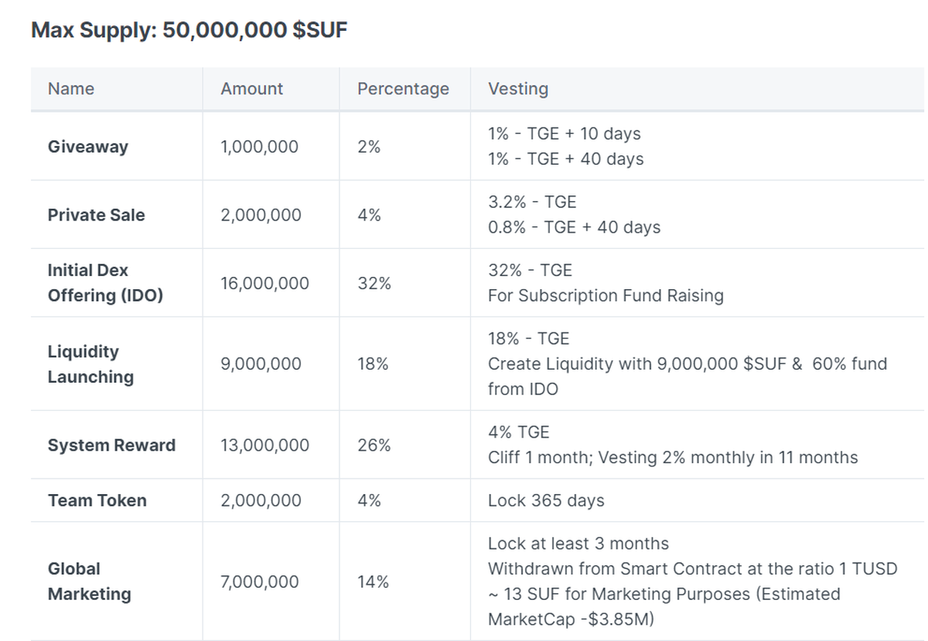Click the Name column header
Screen dimensions: 928x641
point(71,89)
